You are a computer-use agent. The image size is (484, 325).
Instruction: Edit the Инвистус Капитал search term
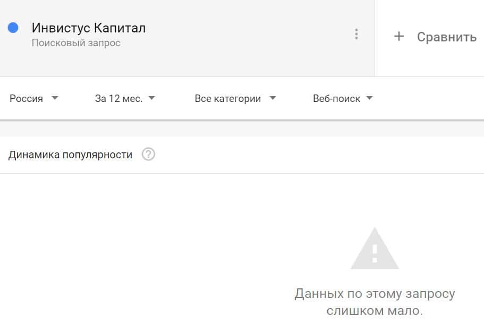[88, 28]
